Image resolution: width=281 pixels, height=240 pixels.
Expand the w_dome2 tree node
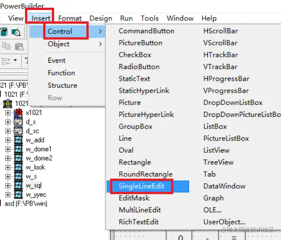8,158
